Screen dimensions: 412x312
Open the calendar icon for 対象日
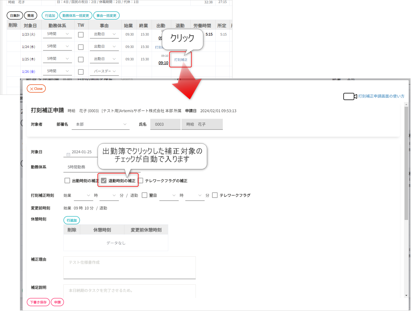pyautogui.click(x=68, y=154)
